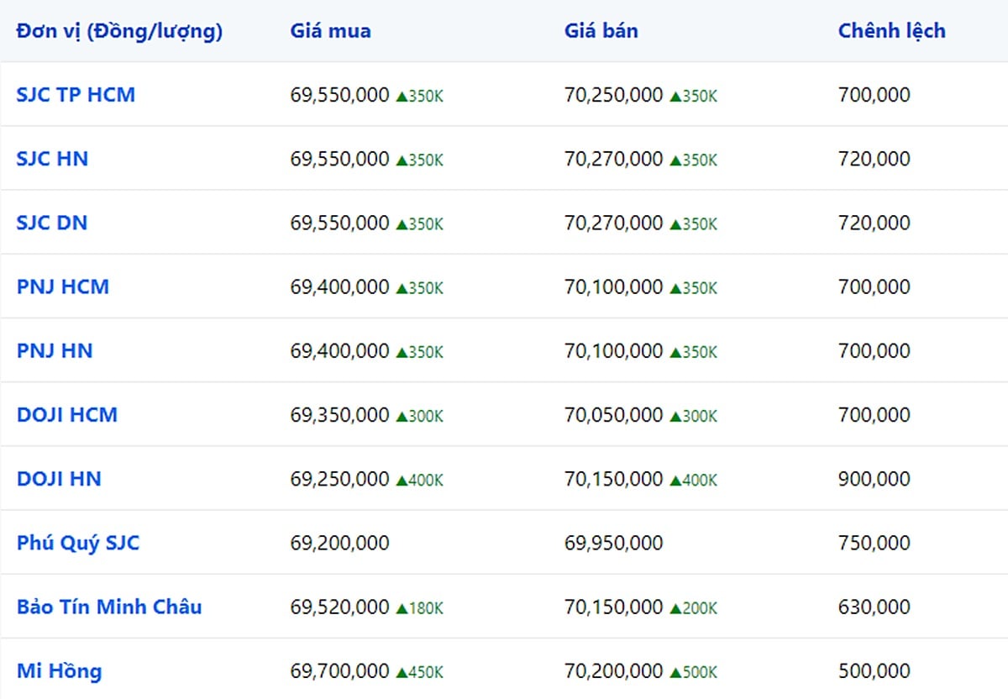Select SJC DN difference 720,000
The width and height of the screenshot is (1008, 699).
click(874, 223)
